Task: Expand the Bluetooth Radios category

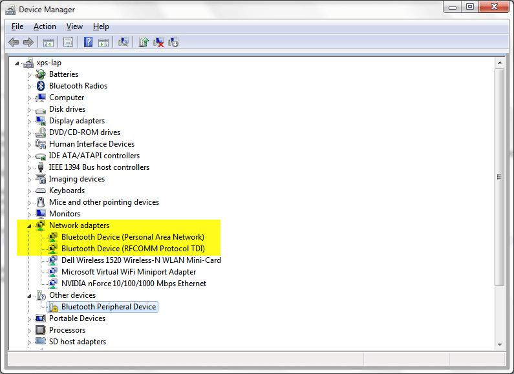Action: coord(29,86)
